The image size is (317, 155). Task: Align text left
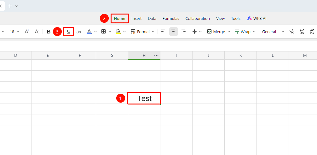163,32
